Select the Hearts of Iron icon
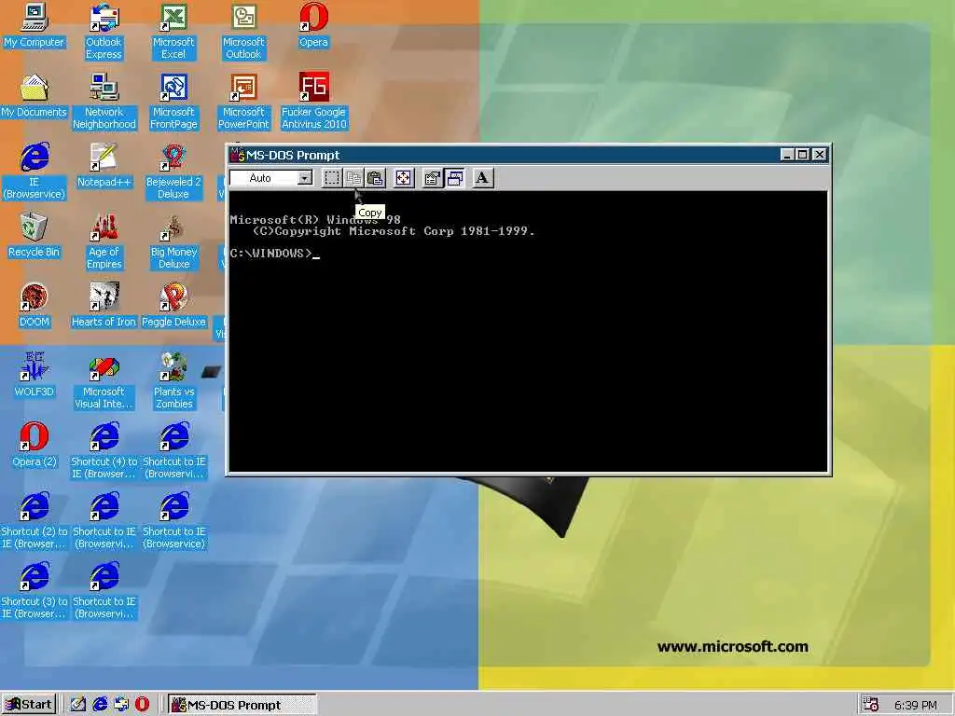955x716 pixels. click(104, 306)
